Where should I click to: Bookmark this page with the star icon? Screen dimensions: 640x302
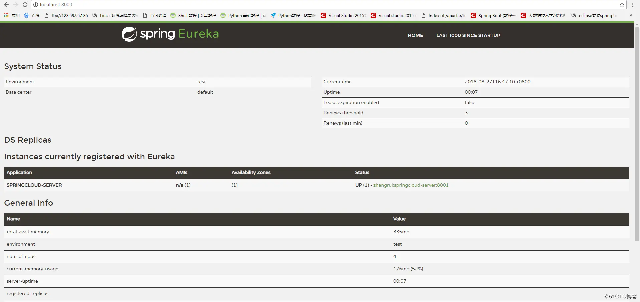pyautogui.click(x=622, y=5)
